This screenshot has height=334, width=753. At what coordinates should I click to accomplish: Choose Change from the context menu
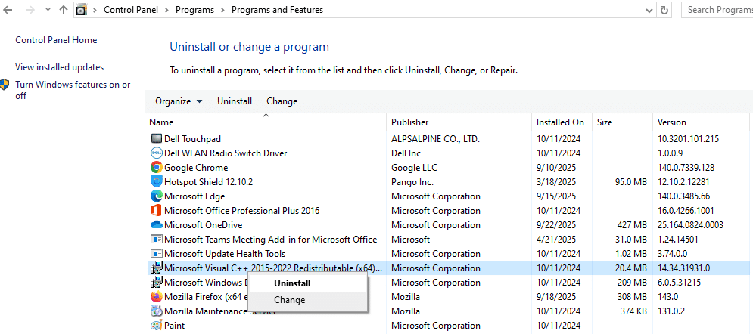click(x=307, y=300)
